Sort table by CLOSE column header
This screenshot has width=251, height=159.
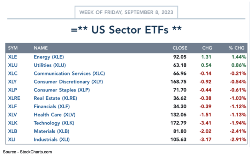(x=180, y=48)
